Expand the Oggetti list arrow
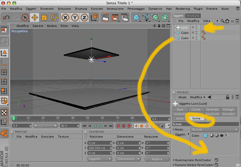 [188, 134]
